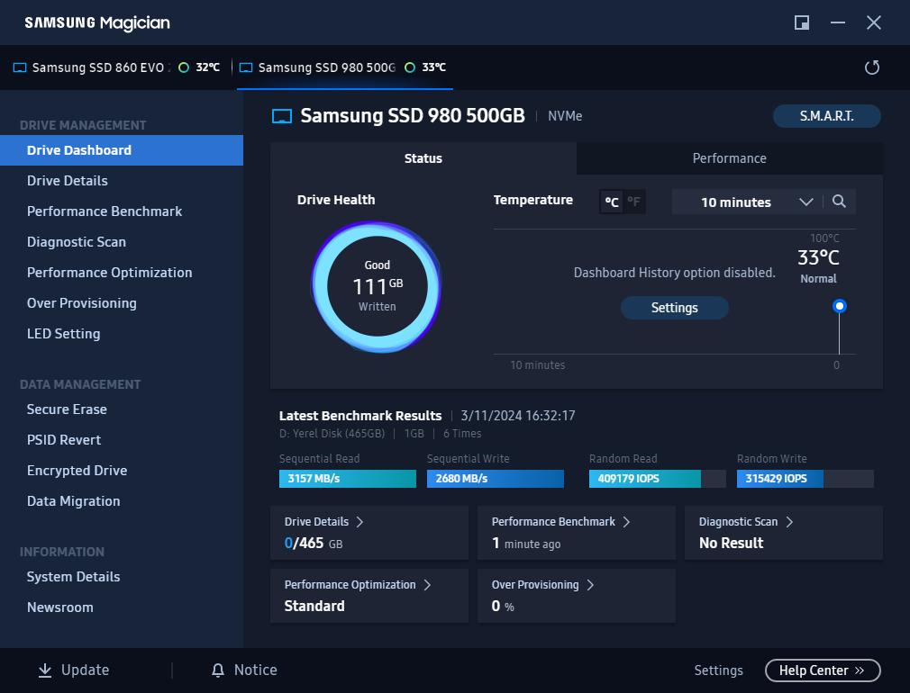Click the 'Standard' optimization value
Screen dimensions: 910x693
click(x=314, y=606)
